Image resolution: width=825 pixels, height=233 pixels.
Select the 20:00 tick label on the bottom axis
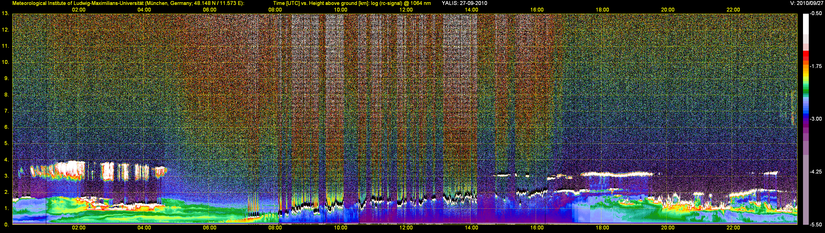[x=668, y=228]
